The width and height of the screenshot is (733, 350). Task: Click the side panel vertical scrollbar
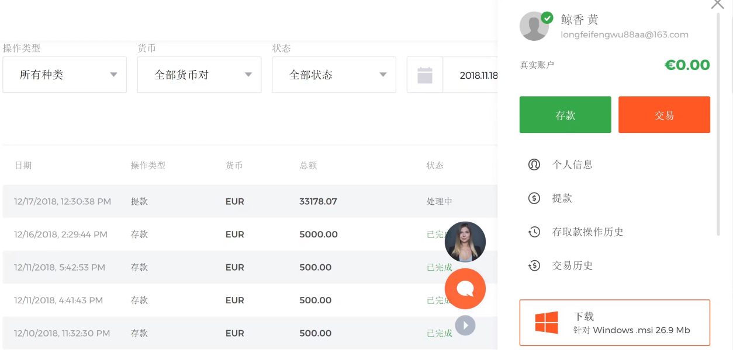tap(718, 123)
